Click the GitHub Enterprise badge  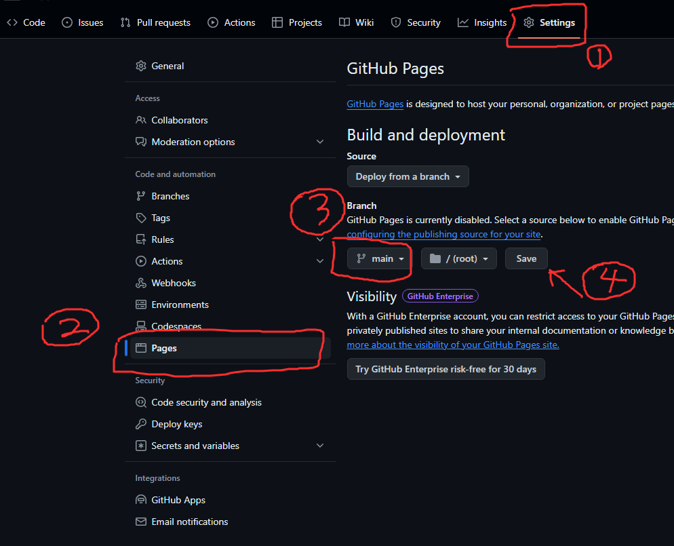click(440, 296)
